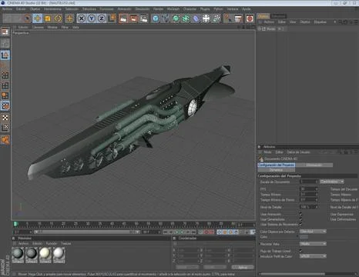Toggle the X axis lock
Viewport: 359px width, 277px height.
[x=82, y=18]
